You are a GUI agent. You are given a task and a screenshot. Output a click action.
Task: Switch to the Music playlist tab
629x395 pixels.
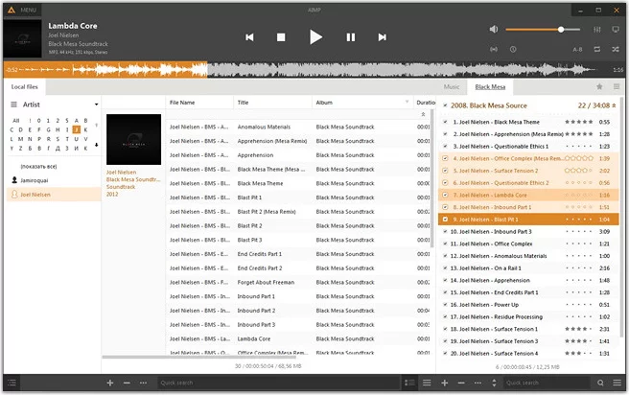pyautogui.click(x=451, y=86)
